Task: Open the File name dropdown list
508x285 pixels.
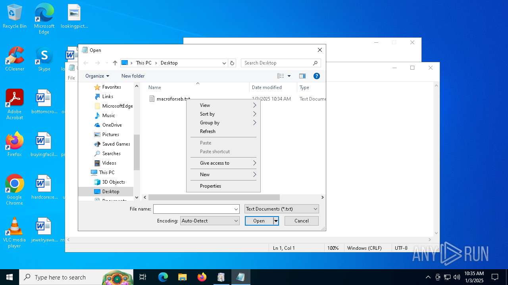Action: 236,209
